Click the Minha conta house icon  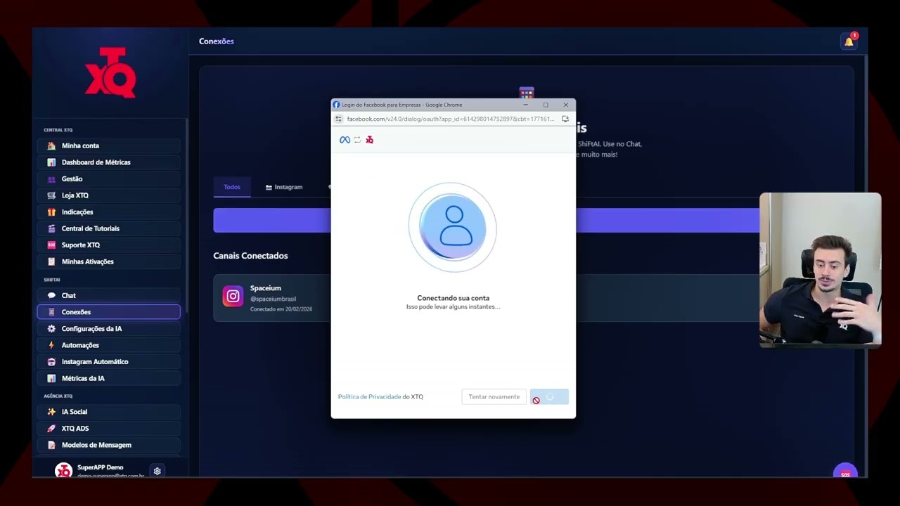point(51,145)
